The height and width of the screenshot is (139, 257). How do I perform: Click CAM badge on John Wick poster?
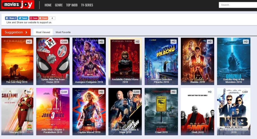point(64,92)
